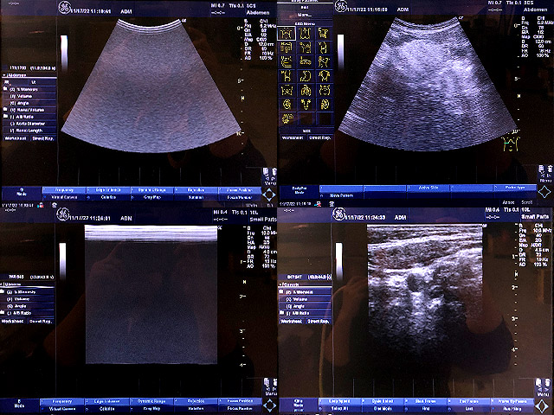Select the lying-down patient body pattern icon
The height and width of the screenshot is (415, 554).
[306, 61]
